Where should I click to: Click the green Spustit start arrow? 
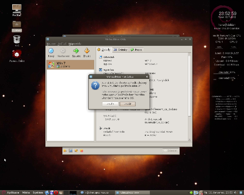[76, 51]
